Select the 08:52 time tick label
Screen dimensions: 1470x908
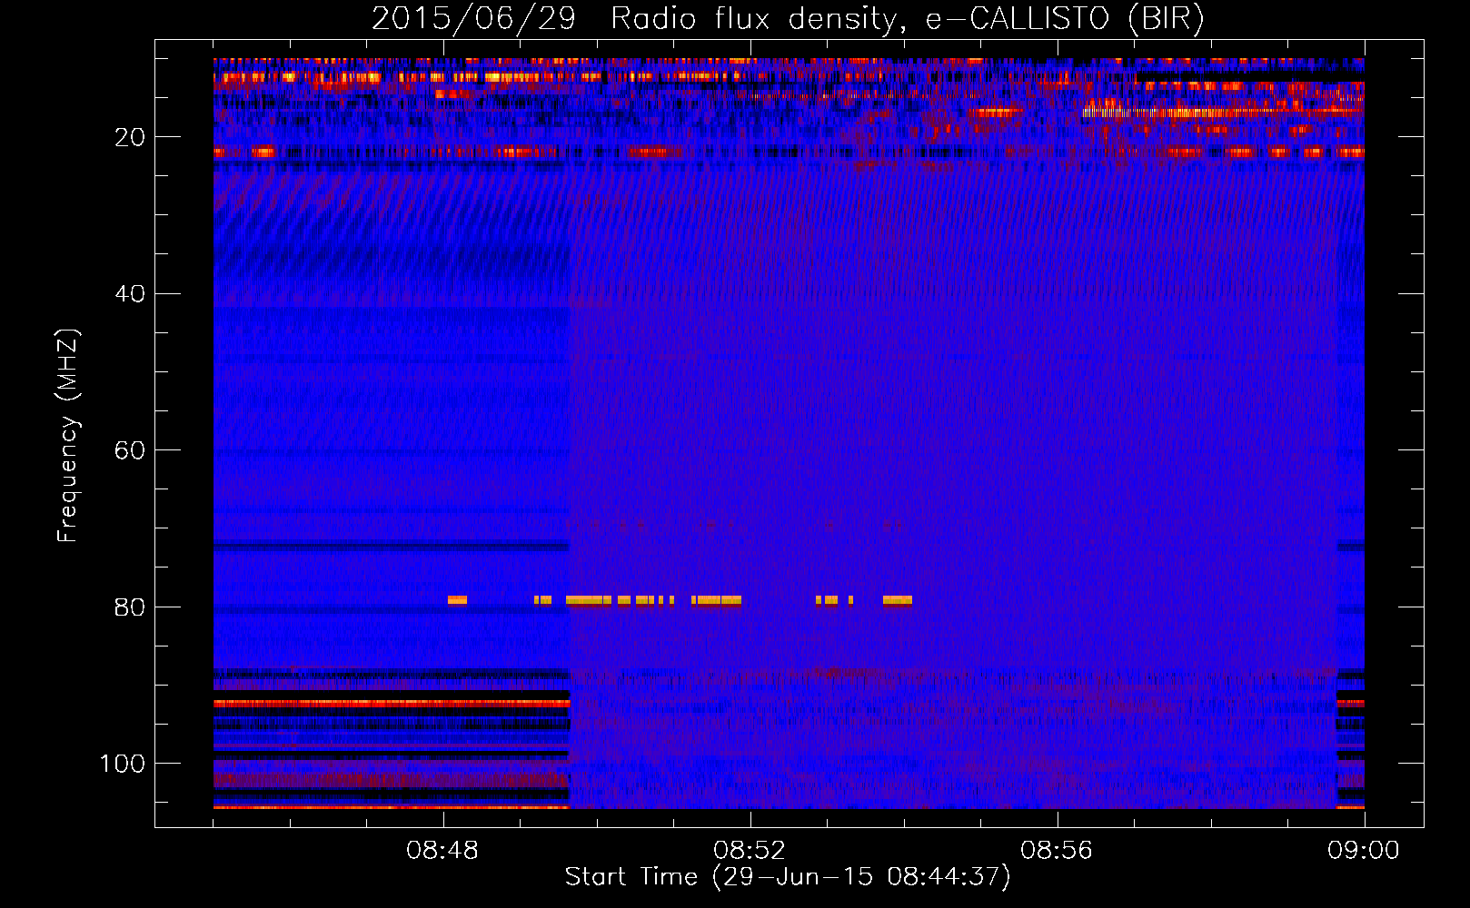coord(750,851)
